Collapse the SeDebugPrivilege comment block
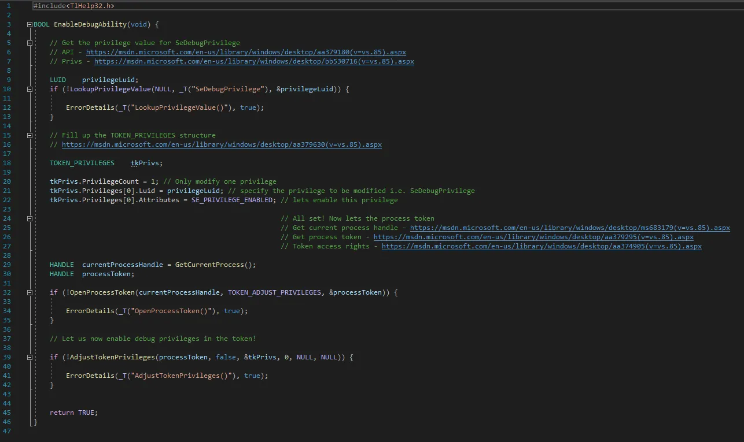Viewport: 744px width, 442px height. [x=30, y=42]
